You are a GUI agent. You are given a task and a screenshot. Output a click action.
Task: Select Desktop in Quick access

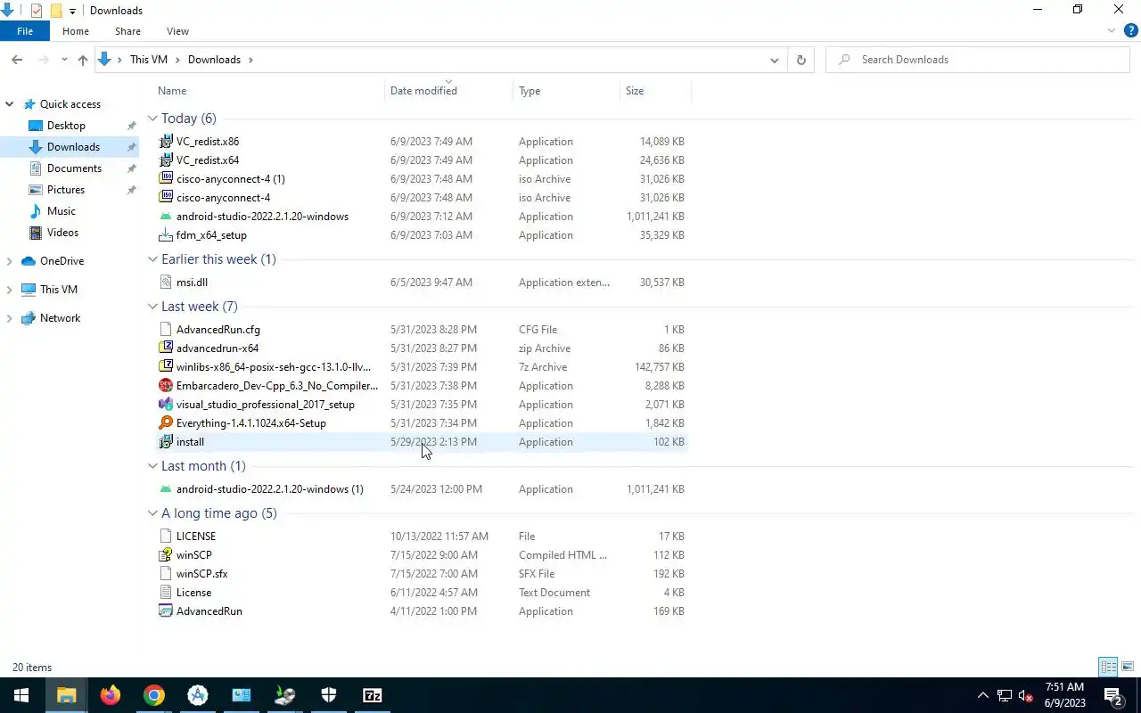tap(66, 126)
